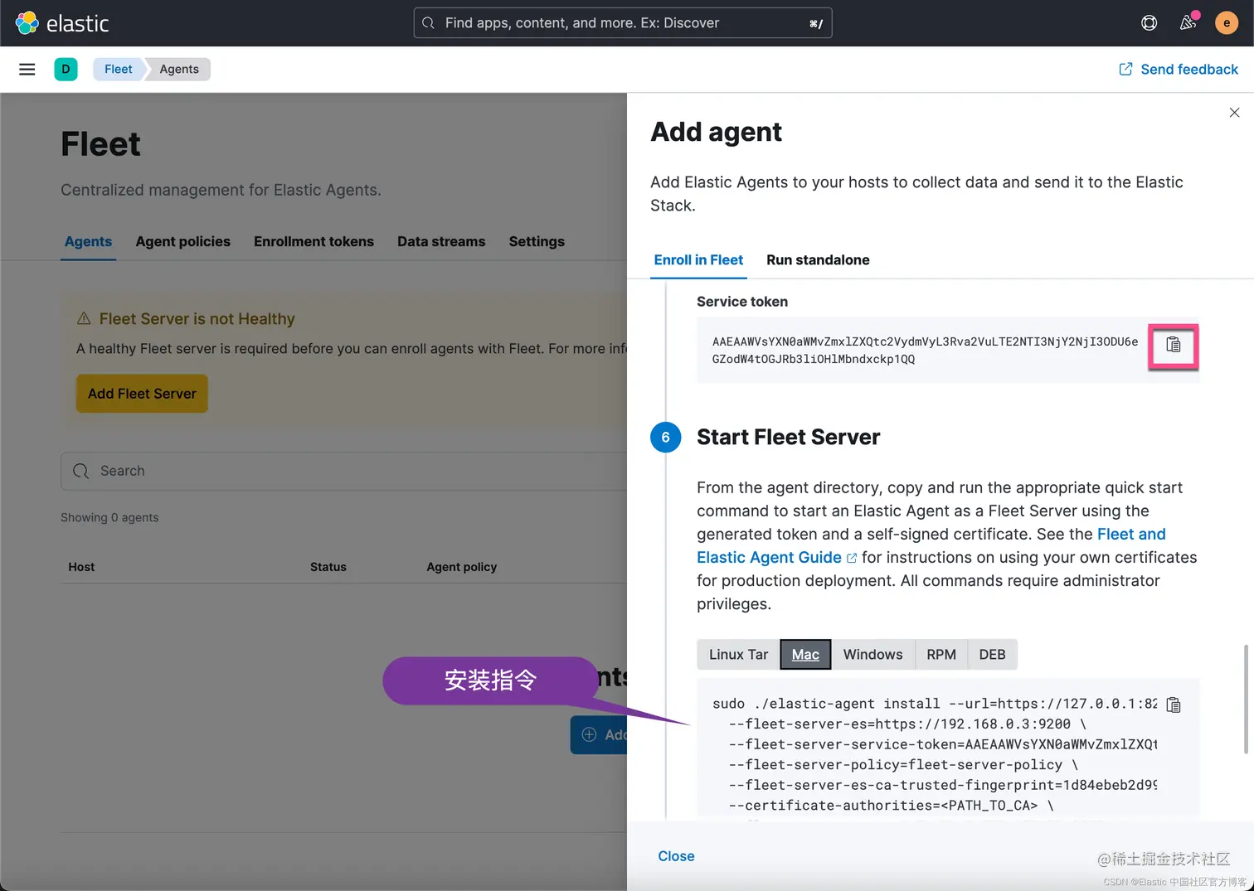Click the 'Showing 0 agents' text
The width and height of the screenshot is (1254, 891).
point(109,517)
